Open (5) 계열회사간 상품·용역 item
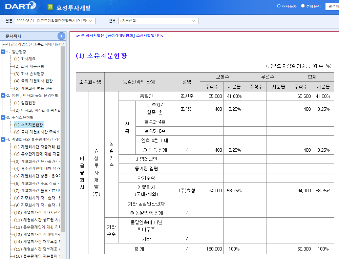 37,176
